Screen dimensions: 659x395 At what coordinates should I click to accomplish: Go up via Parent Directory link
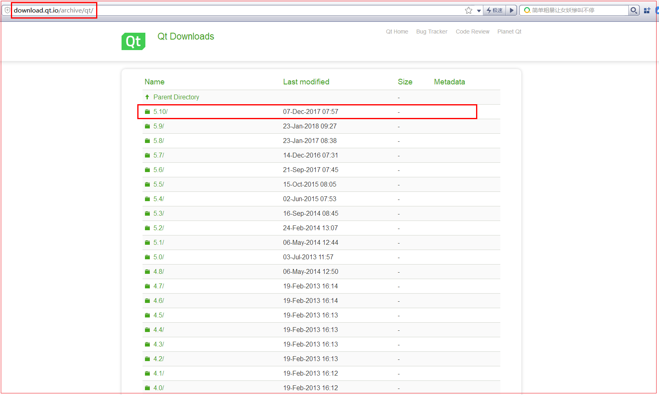click(176, 97)
